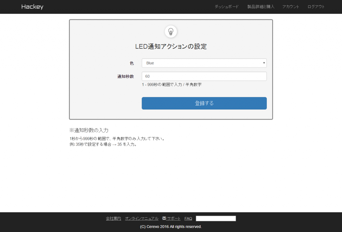The width and height of the screenshot is (342, 232).
Task: Open the アカウント menu item
Action: (291, 7)
